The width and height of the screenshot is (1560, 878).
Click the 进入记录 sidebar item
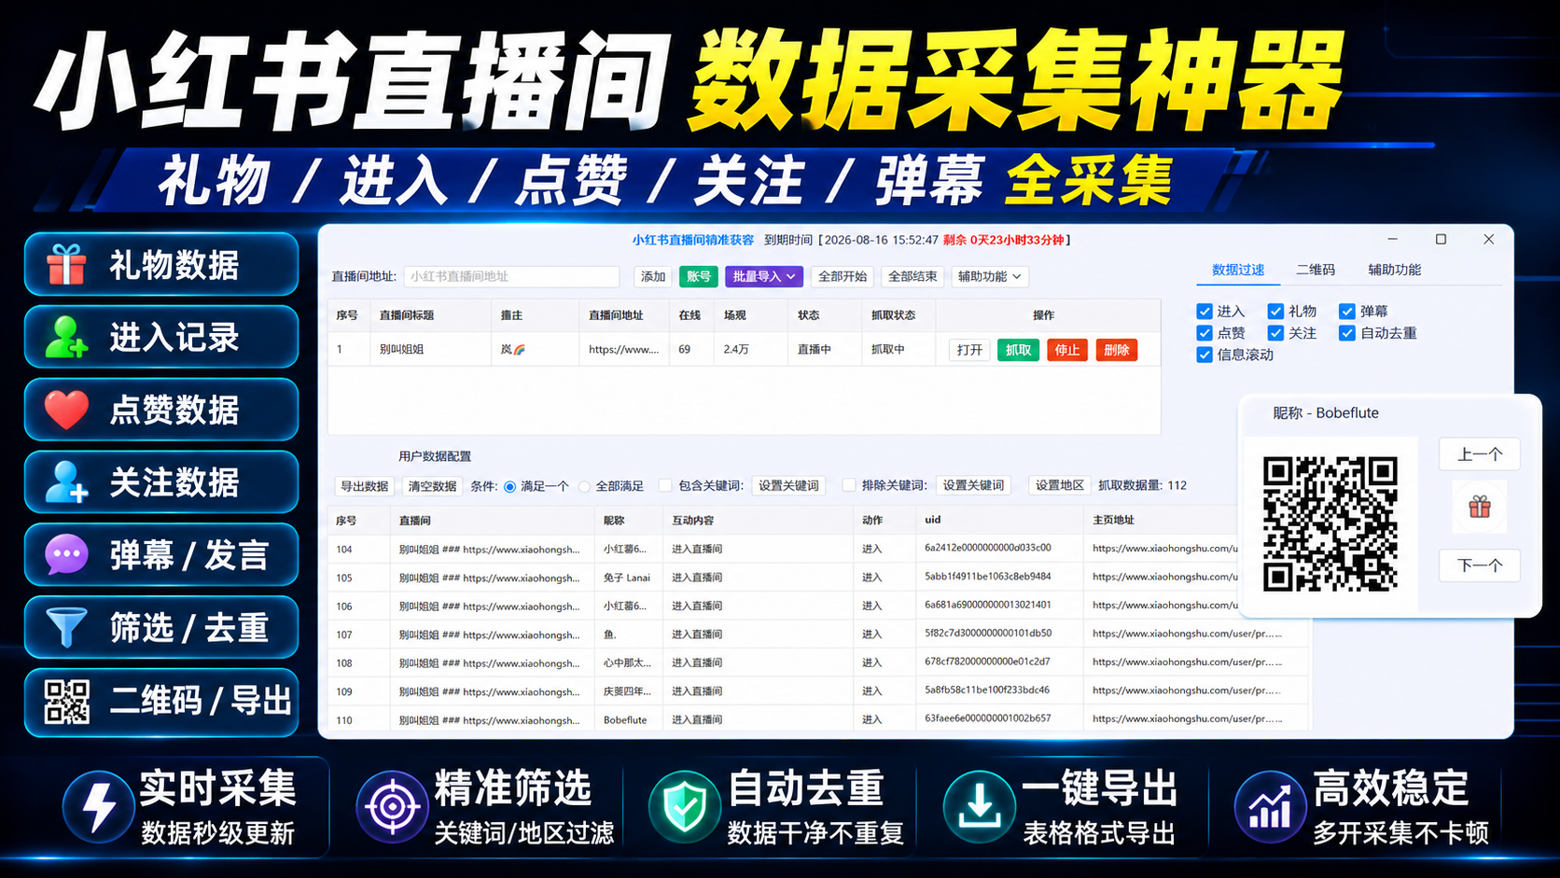(x=161, y=337)
